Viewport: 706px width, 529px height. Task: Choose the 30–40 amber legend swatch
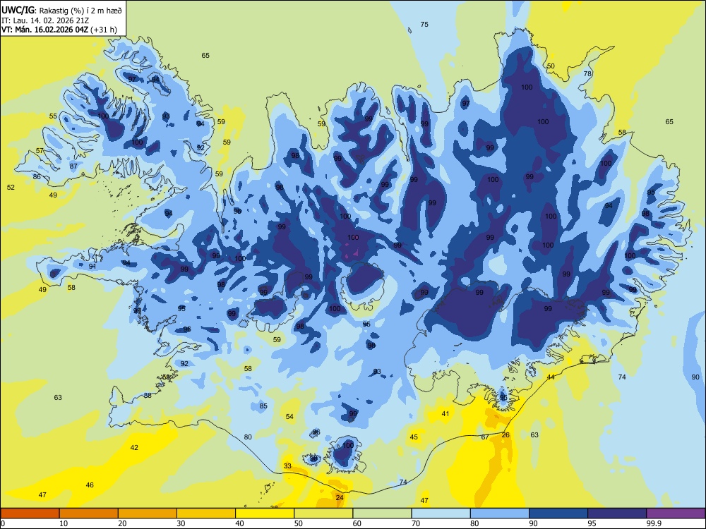point(206,513)
